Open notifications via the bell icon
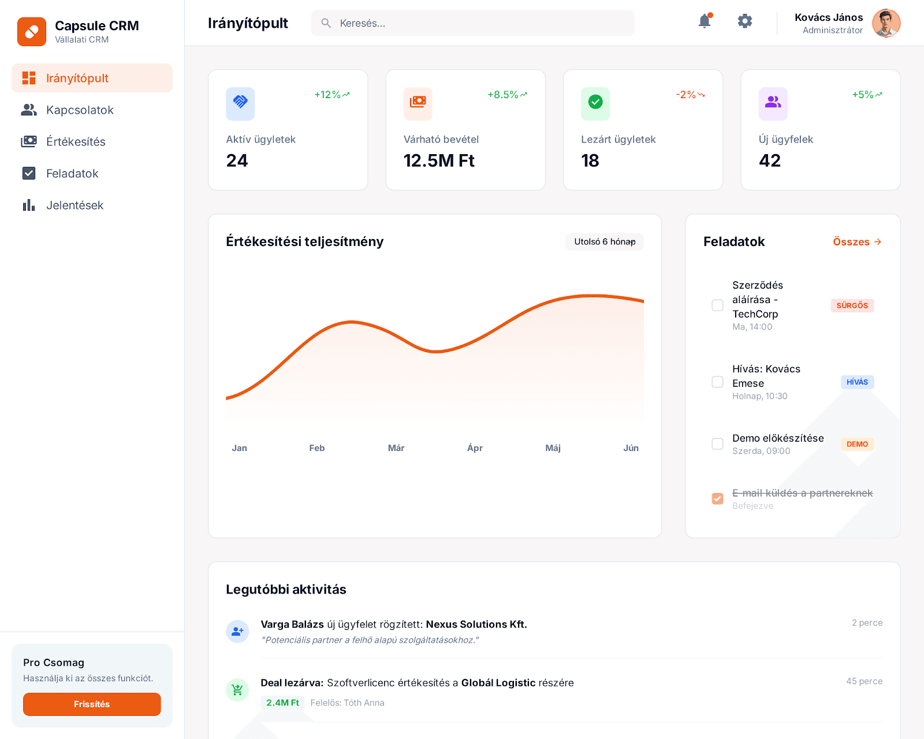The image size is (924, 739). click(x=704, y=21)
